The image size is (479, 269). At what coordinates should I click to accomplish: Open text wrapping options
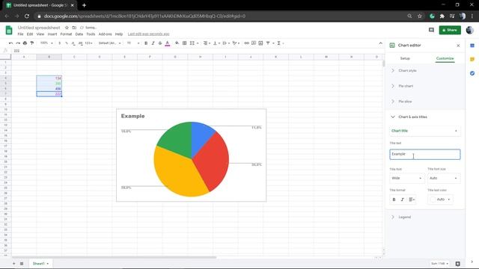pyautogui.click(x=225, y=43)
